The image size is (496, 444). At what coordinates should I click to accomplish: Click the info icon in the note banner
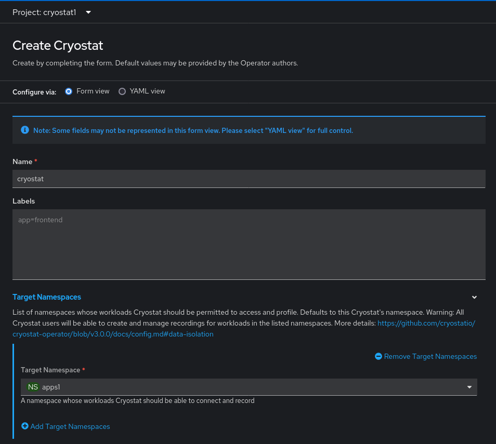point(24,130)
